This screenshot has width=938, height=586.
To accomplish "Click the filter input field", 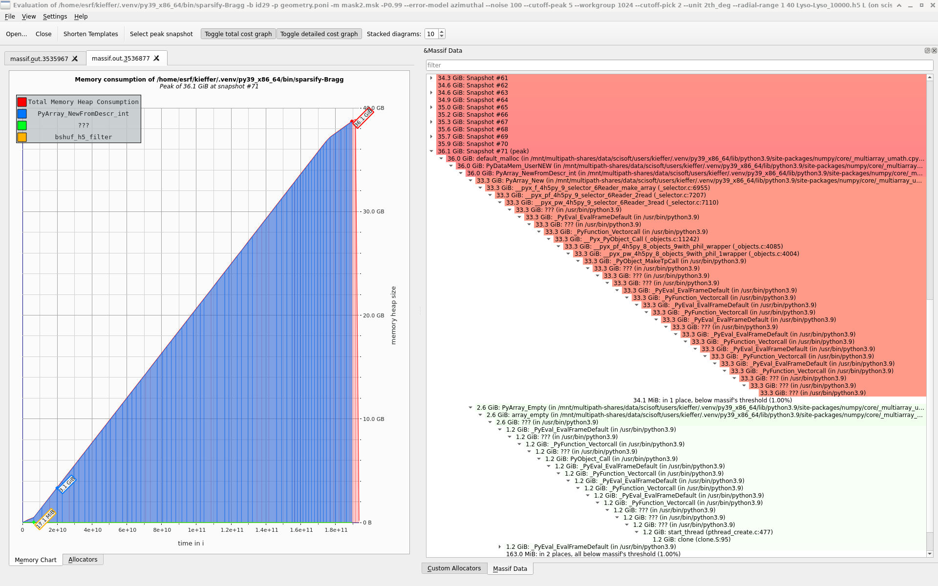I will pyautogui.click(x=680, y=65).
